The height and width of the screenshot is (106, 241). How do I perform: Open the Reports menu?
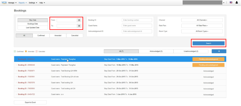[x=23, y=3]
